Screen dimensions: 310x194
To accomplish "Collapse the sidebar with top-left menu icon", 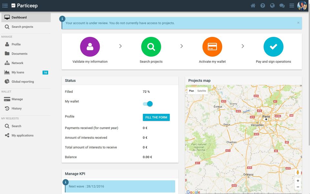I will point(5,5).
